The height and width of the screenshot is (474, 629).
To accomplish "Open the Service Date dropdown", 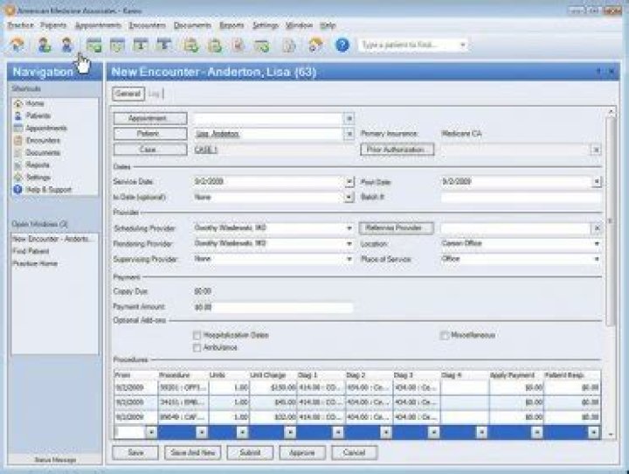I will [349, 182].
